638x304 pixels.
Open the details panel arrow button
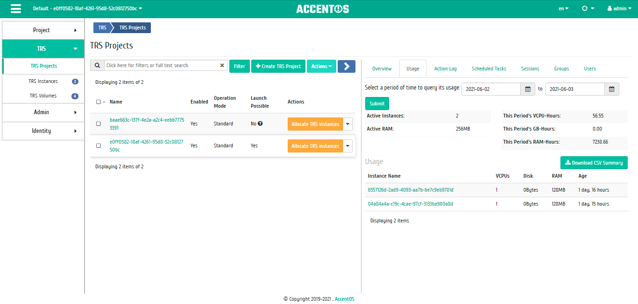[x=347, y=66]
